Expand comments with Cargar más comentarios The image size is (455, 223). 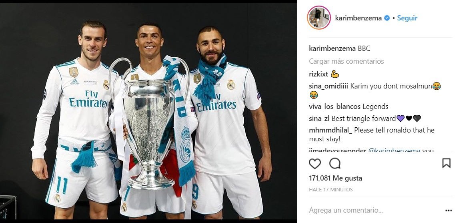347,61
